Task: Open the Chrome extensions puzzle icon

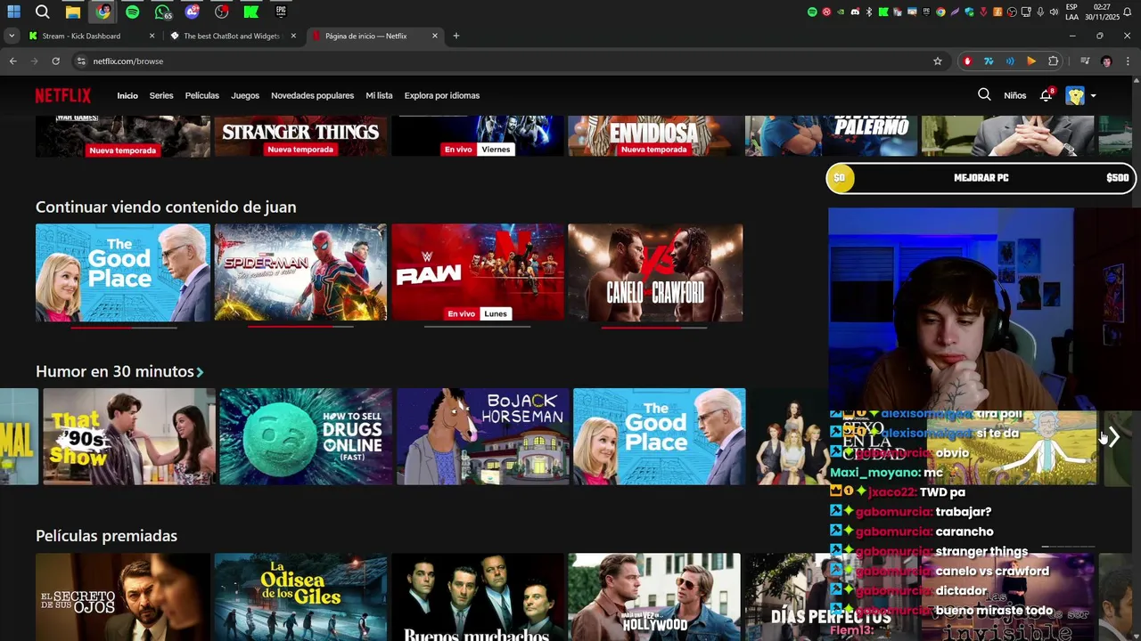Action: click(1054, 61)
